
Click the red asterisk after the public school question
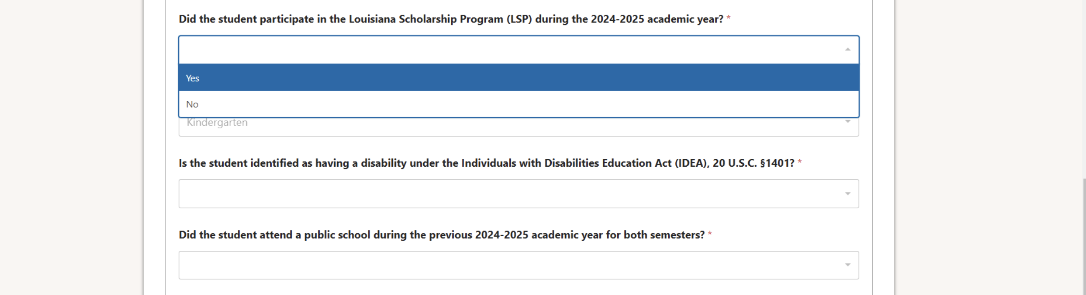click(710, 234)
